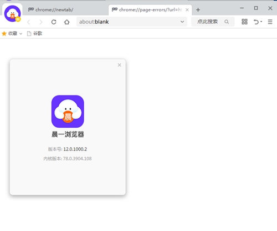Select the version number 12.0.1000.2
The width and height of the screenshot is (277, 231).
tap(75, 149)
